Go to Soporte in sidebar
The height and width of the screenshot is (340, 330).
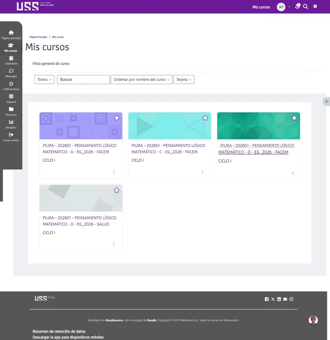11,99
